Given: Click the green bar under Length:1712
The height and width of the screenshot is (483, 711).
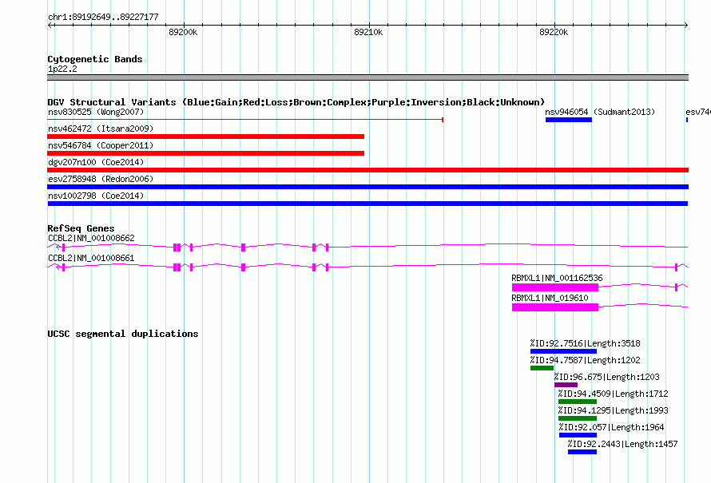Looking at the screenshot, I should [578, 402].
